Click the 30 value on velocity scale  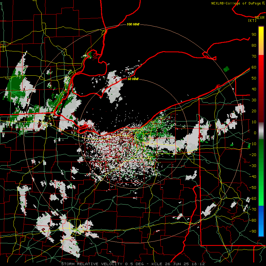click(254, 100)
